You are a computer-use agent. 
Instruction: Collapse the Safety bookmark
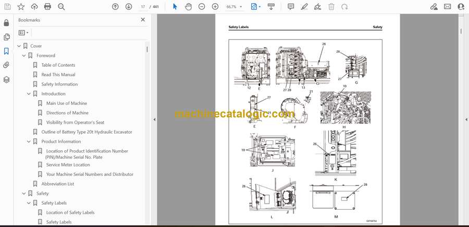(24, 194)
